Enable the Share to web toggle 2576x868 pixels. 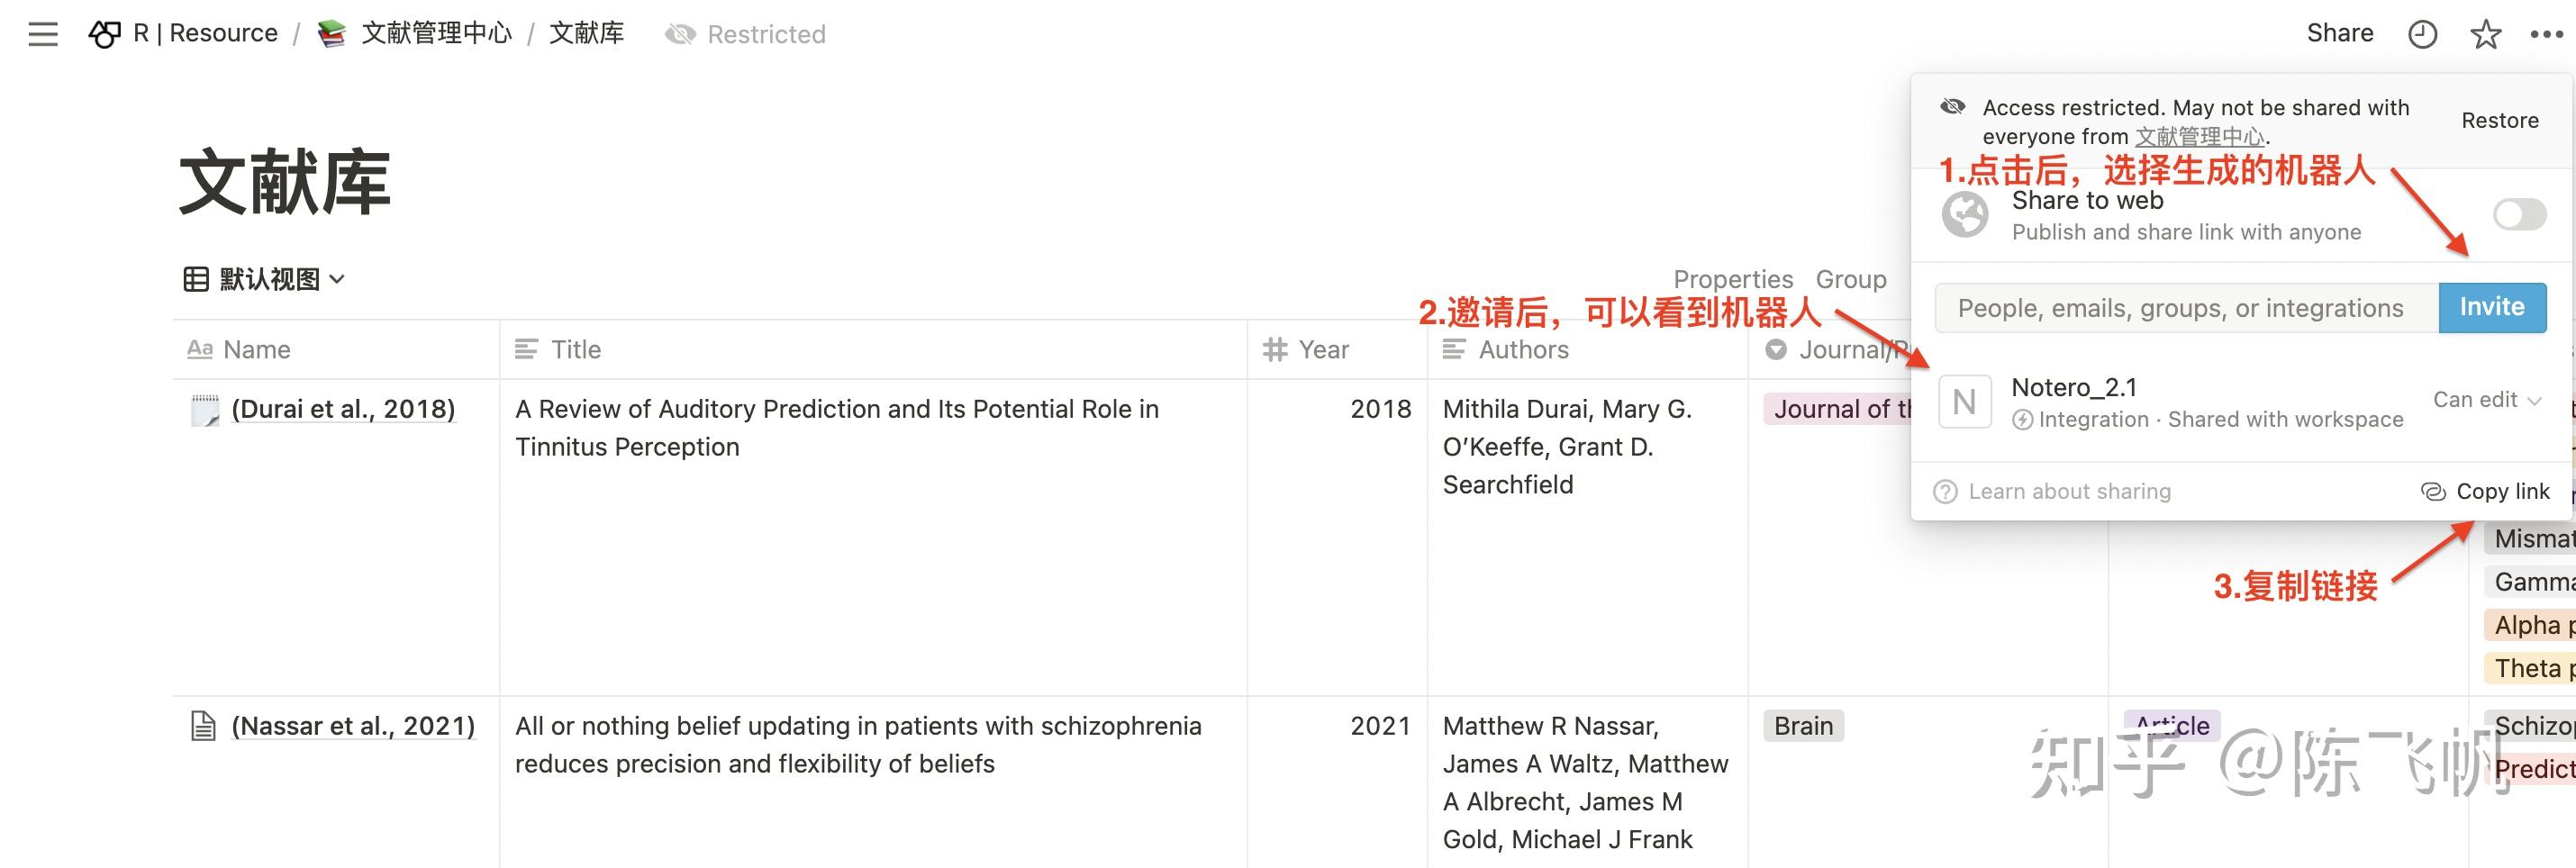click(2519, 214)
